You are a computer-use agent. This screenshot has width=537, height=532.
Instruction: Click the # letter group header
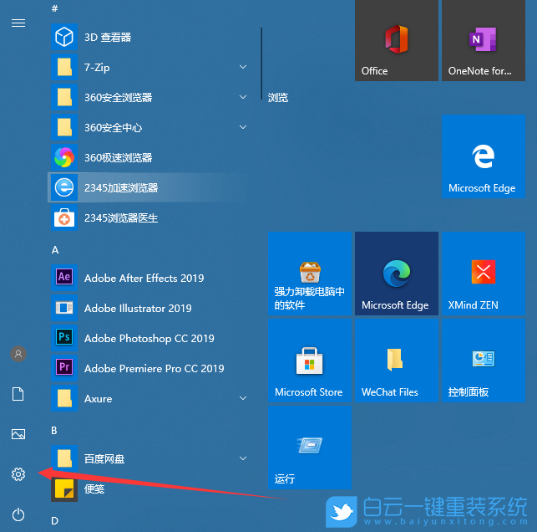pos(55,8)
